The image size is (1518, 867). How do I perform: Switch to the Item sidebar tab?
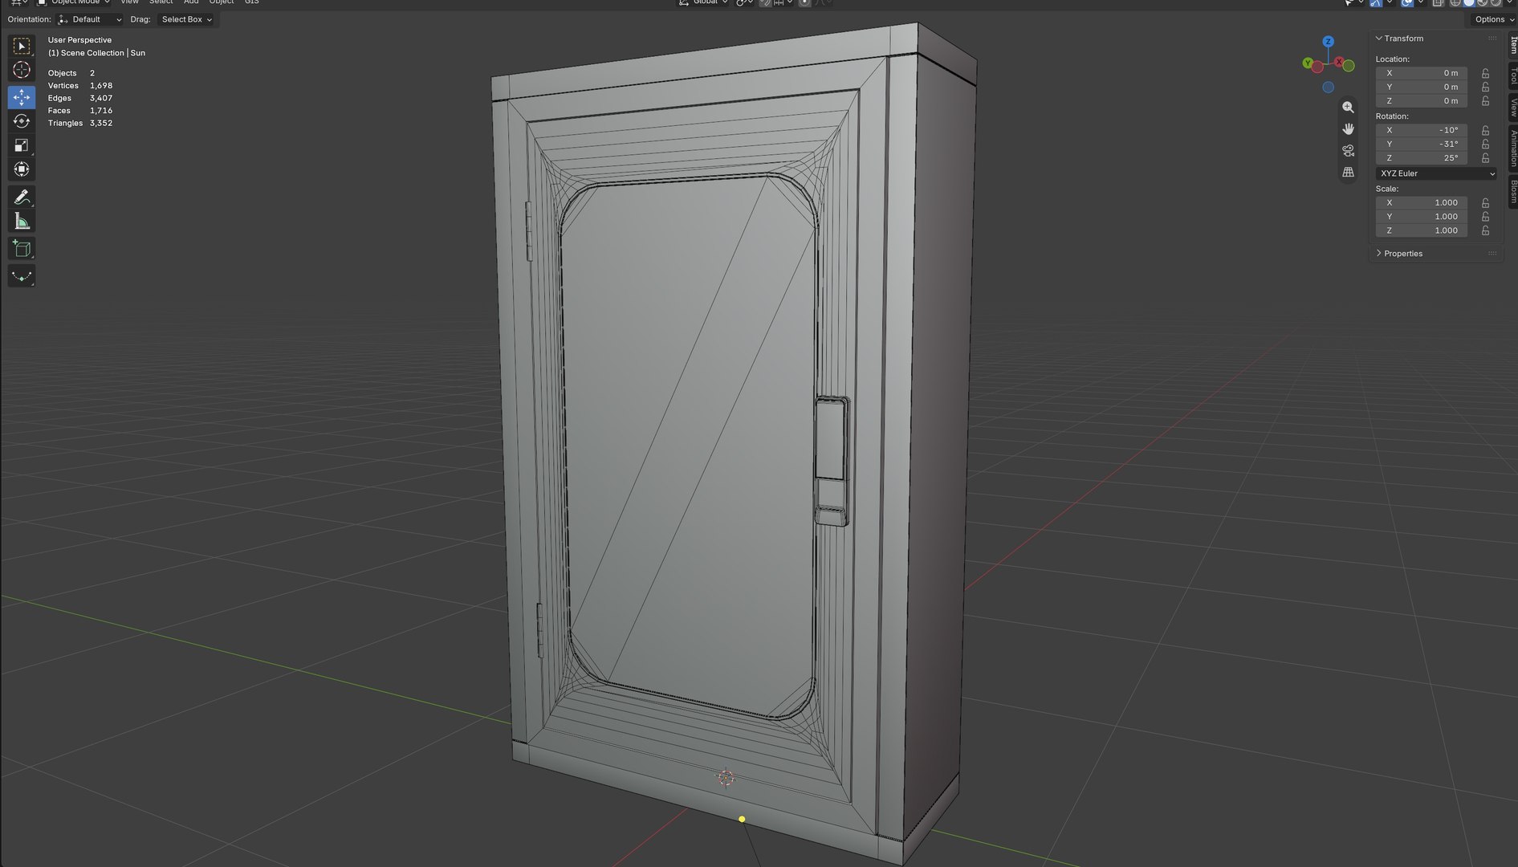[x=1512, y=43]
